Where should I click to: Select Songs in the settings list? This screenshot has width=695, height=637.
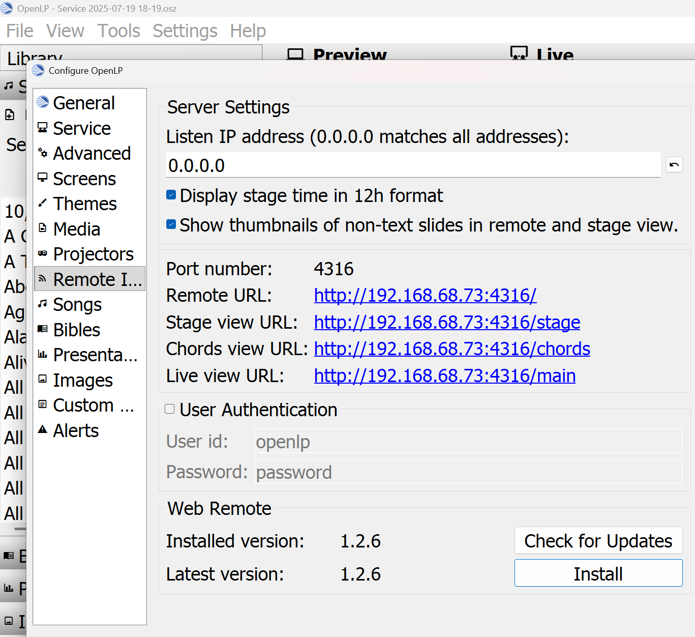click(77, 304)
